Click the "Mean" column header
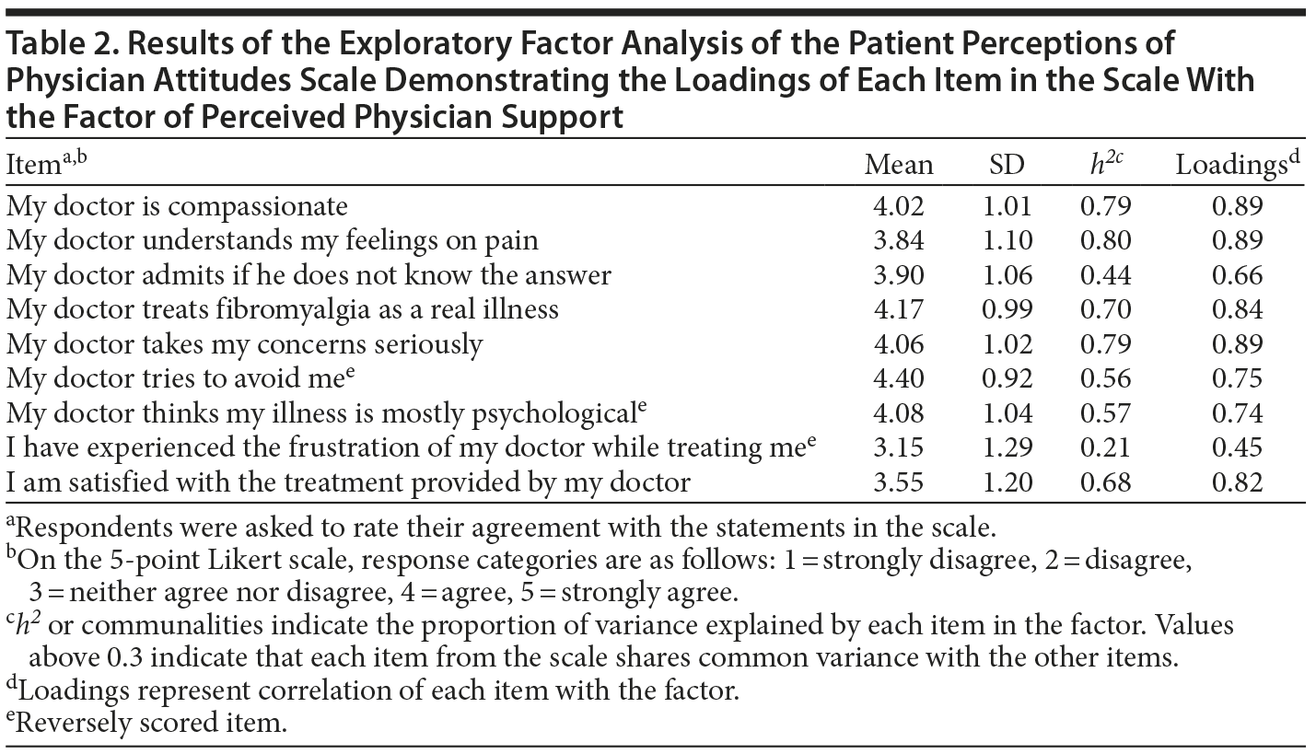This screenshot has width=1316, height=754. (898, 166)
